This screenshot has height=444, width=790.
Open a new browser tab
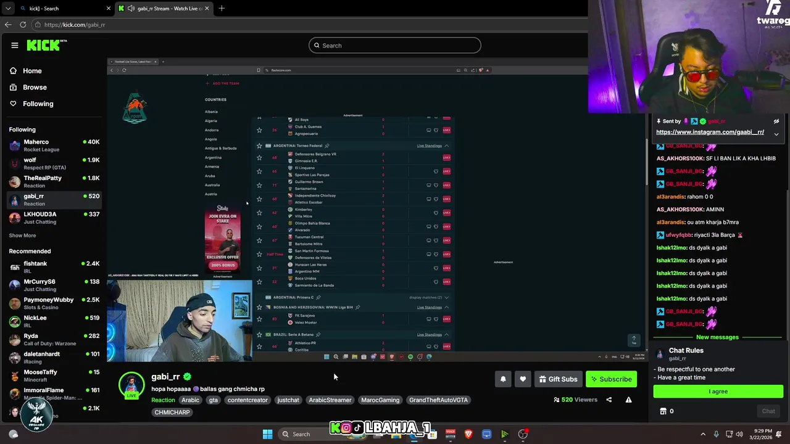222,9
